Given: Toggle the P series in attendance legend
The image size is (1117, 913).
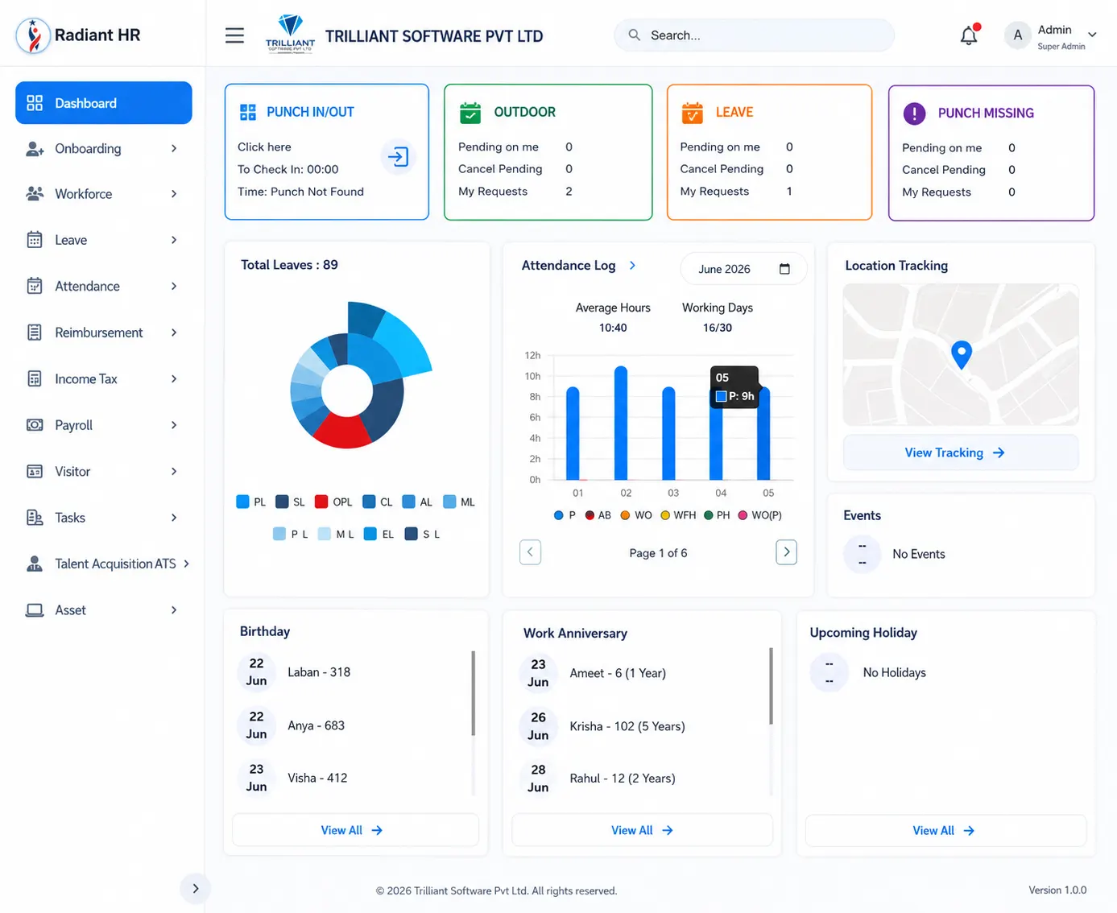Looking at the screenshot, I should click(565, 515).
